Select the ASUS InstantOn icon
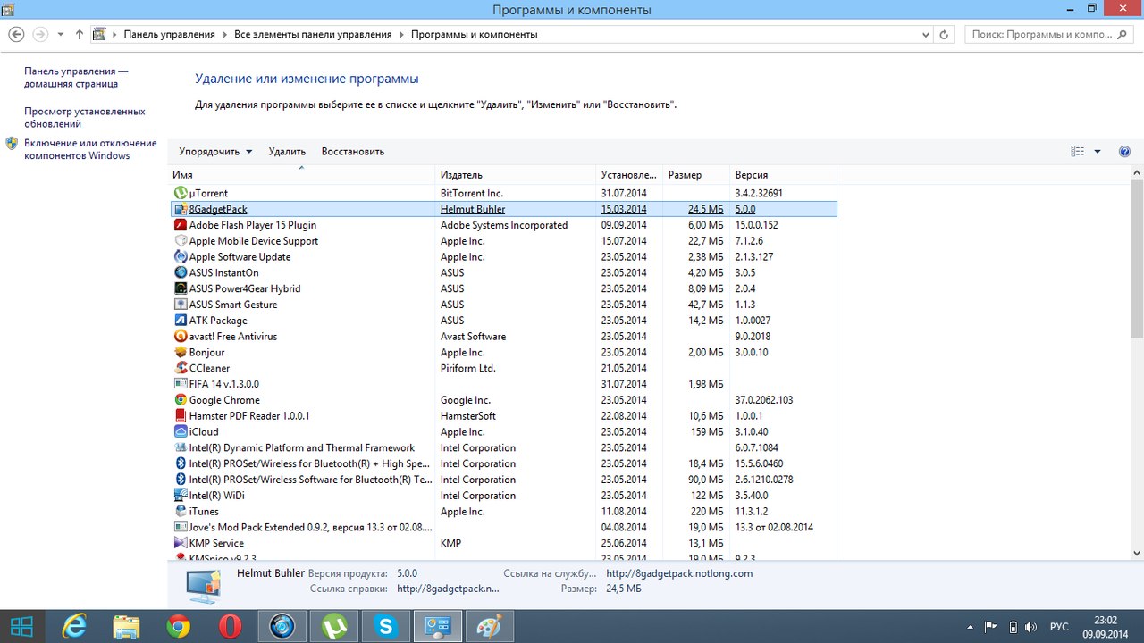Image resolution: width=1144 pixels, height=643 pixels. tap(181, 273)
